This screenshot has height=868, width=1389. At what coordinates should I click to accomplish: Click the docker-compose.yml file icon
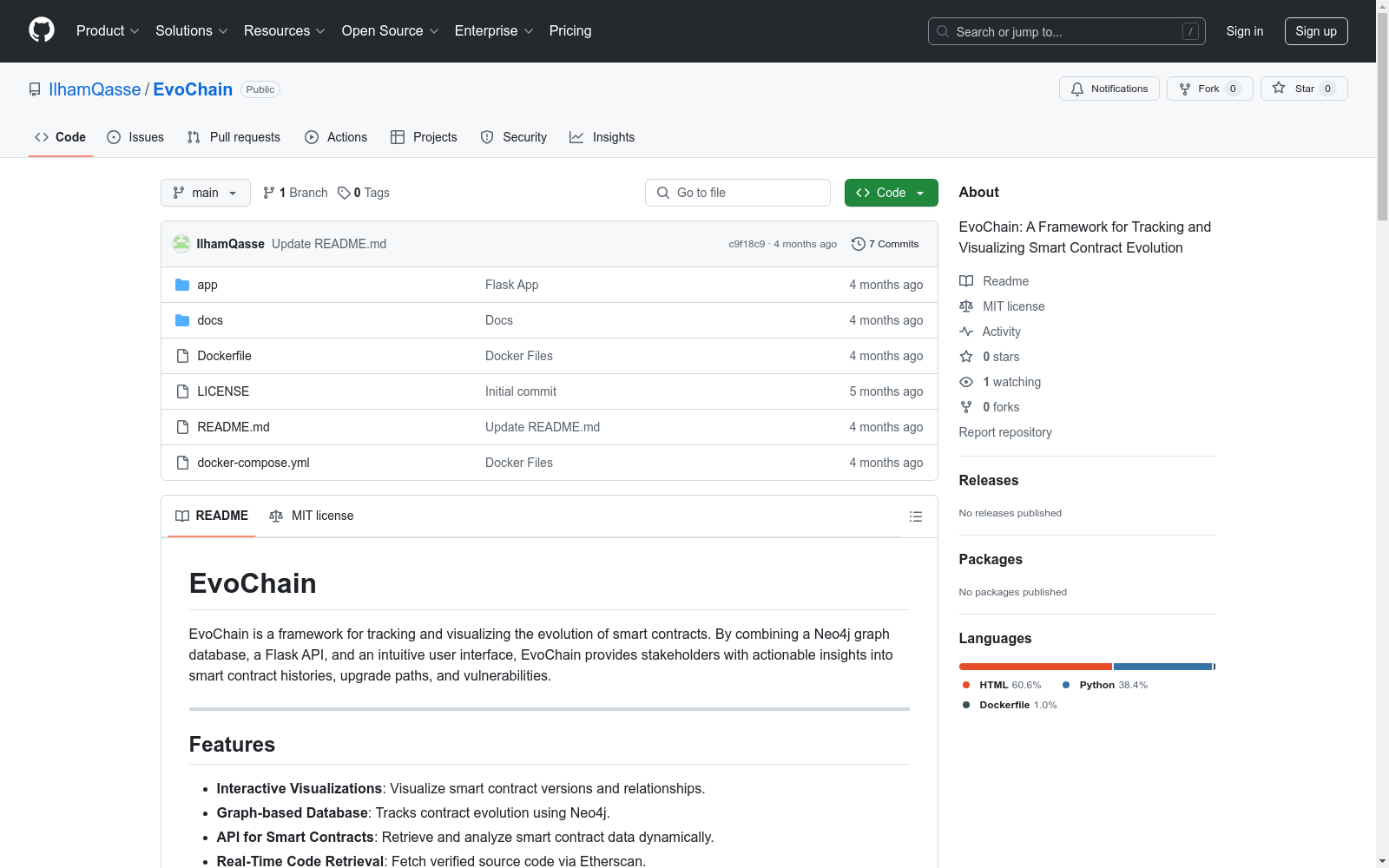click(x=182, y=463)
